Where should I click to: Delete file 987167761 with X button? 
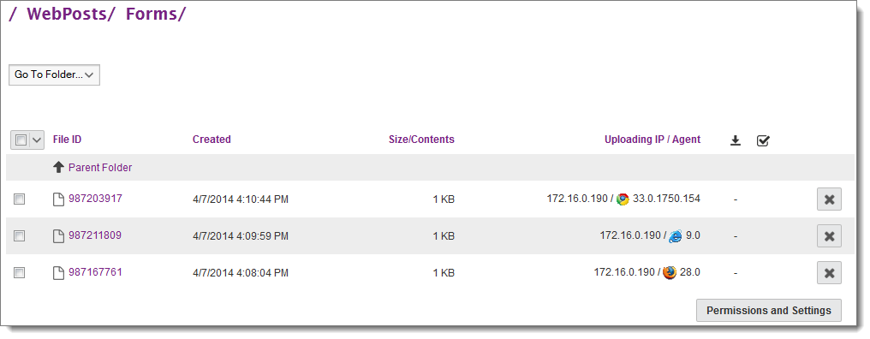(829, 272)
